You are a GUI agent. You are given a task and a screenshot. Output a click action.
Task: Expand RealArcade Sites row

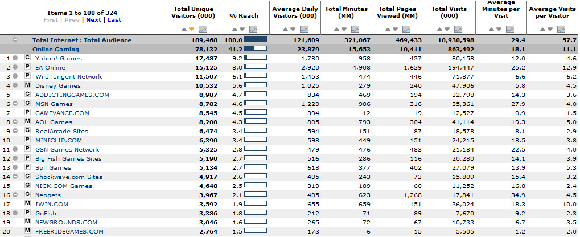15,131
